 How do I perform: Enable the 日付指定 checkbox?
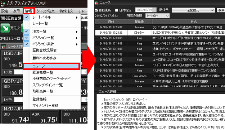117,10
